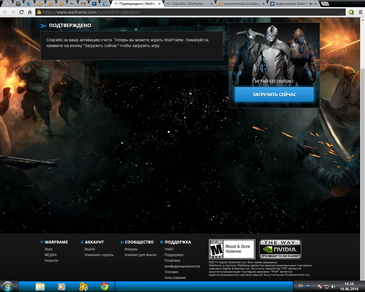Click the Выйти logout link
Image resolution: width=365 pixels, height=292 pixels.
coord(90,249)
